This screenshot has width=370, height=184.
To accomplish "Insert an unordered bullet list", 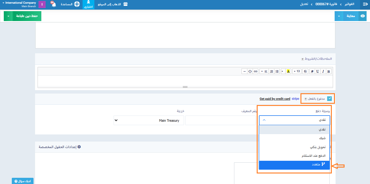I will point(277,71).
